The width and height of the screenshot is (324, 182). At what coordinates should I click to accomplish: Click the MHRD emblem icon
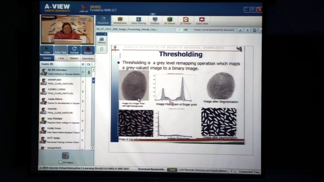pyautogui.click(x=84, y=8)
